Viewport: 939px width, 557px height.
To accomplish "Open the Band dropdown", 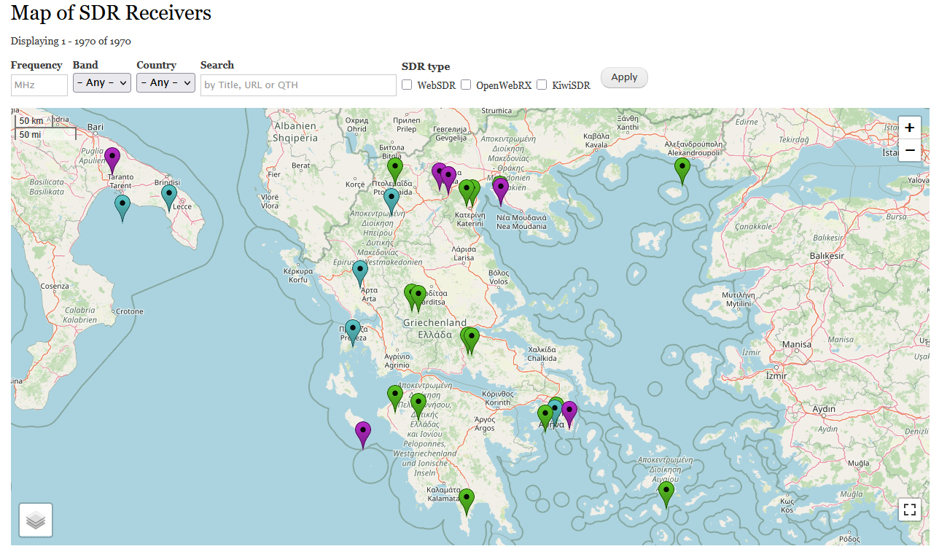I will [102, 83].
